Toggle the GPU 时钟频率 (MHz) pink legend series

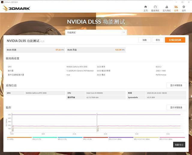172,138
